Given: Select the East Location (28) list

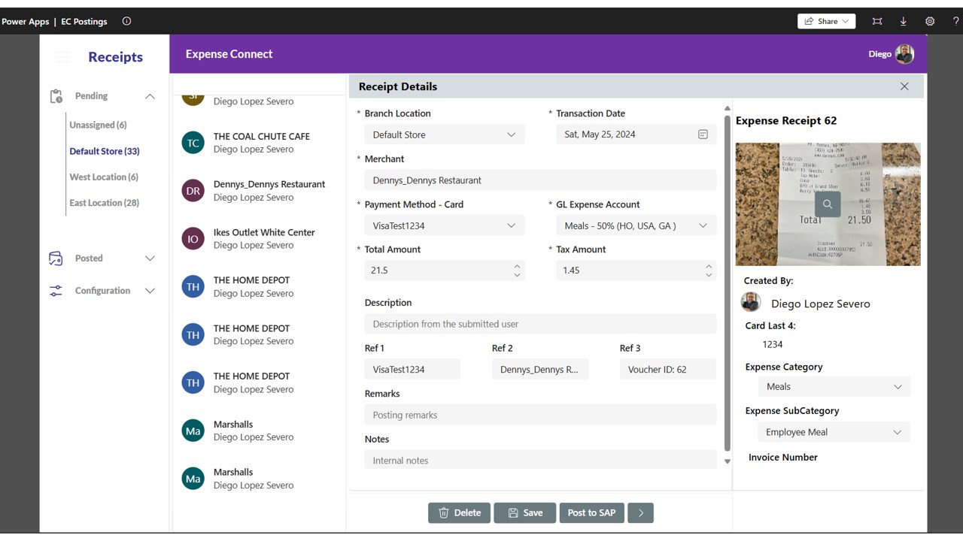Looking at the screenshot, I should coord(105,203).
